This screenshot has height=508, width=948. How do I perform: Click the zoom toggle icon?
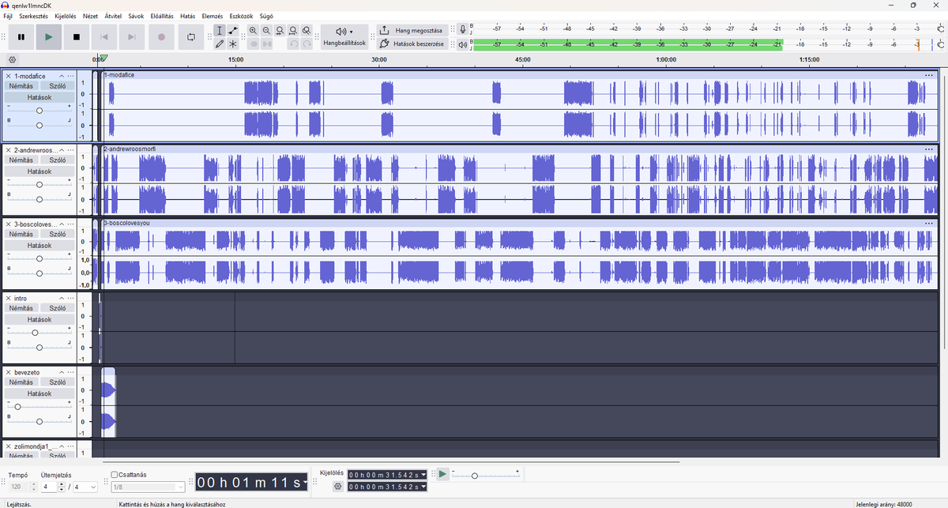(x=307, y=30)
